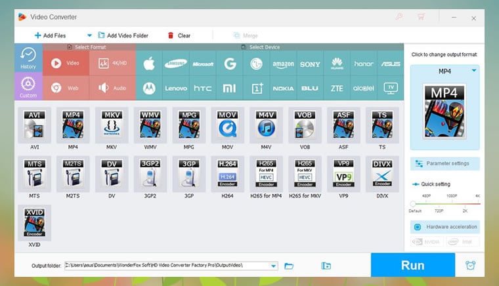
Task: Choose the VP9 encoder format
Action: click(x=343, y=174)
